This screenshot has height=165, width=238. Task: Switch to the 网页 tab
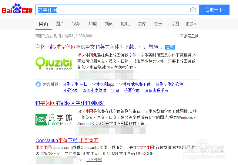[x=44, y=24]
